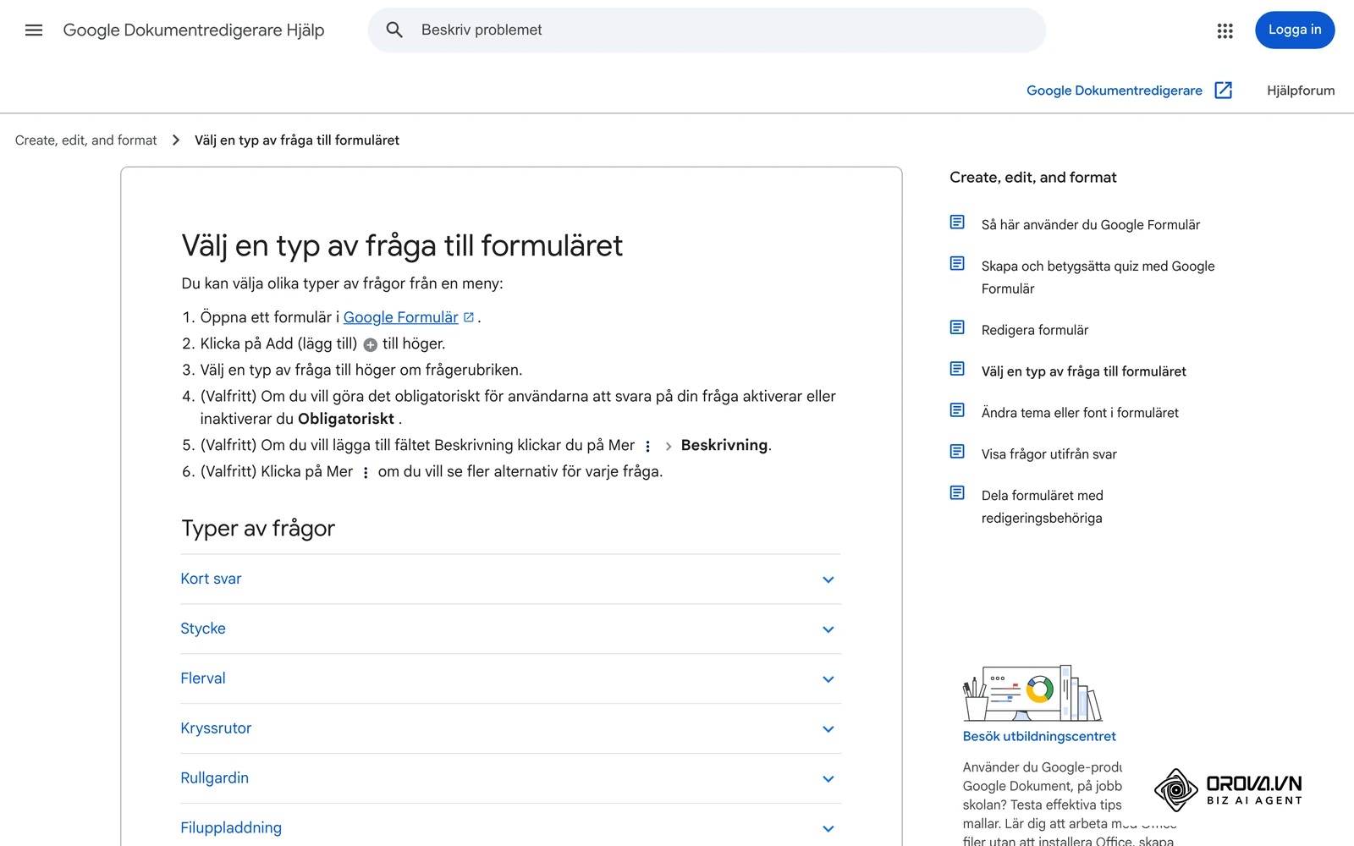The width and height of the screenshot is (1354, 846).
Task: Open the Google Formulär link in step 1
Action: (x=400, y=317)
